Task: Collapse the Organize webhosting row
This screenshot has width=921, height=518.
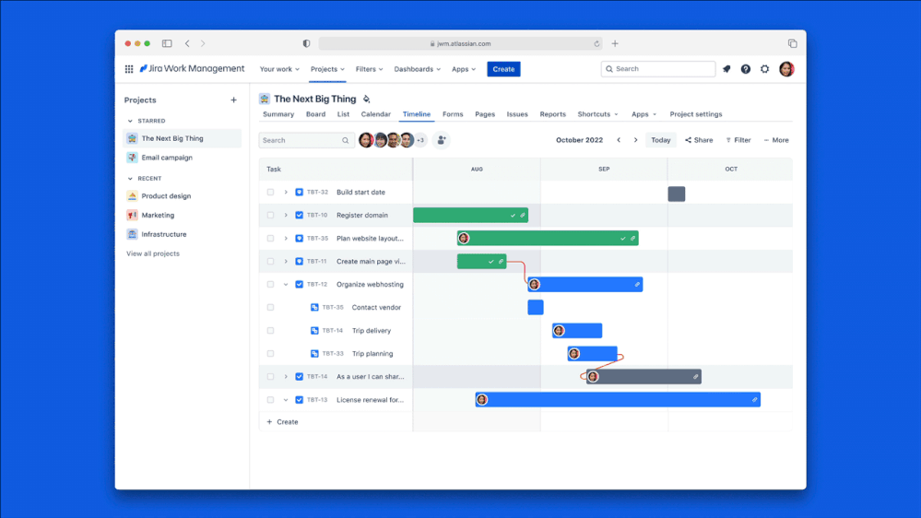Action: coord(286,284)
